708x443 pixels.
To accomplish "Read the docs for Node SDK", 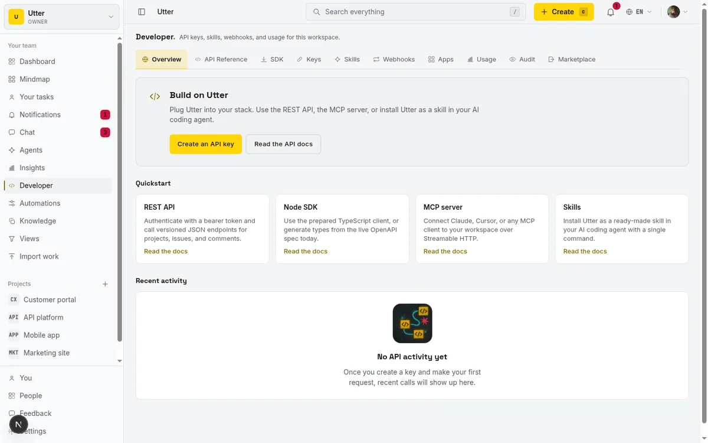I will [x=306, y=251].
